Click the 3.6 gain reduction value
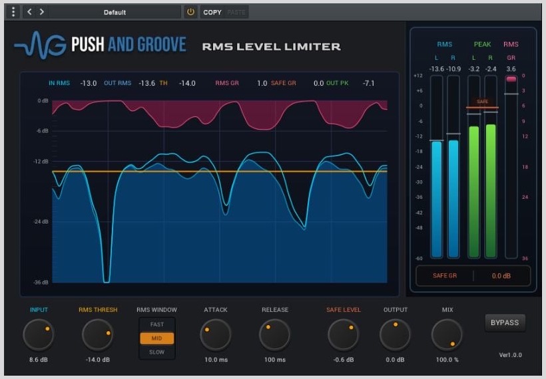546x379 pixels. tap(511, 69)
